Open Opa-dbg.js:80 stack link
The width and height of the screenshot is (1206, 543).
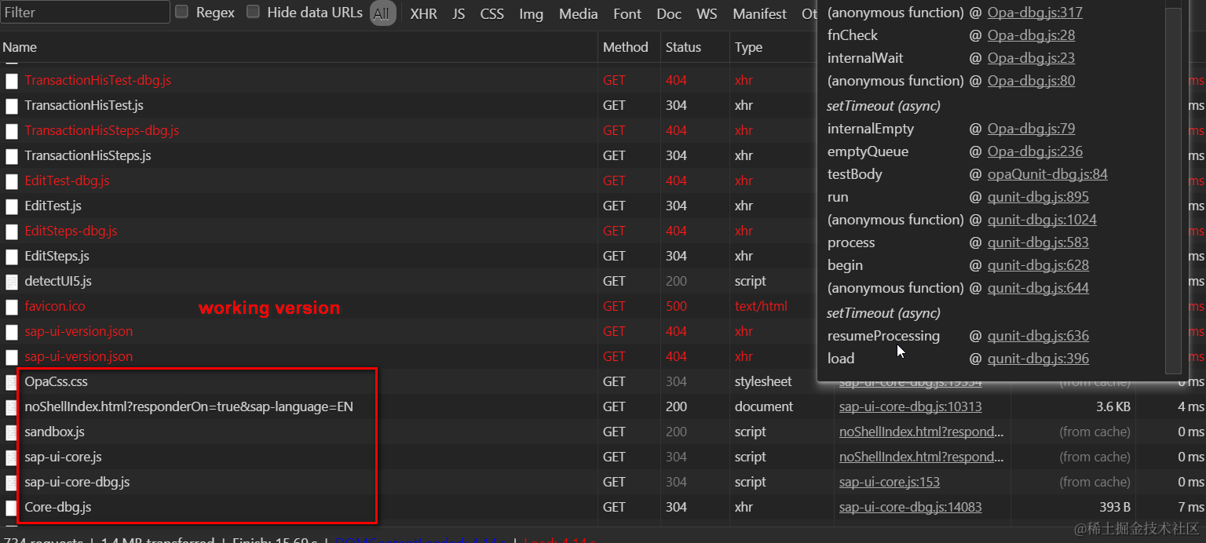(x=1031, y=81)
